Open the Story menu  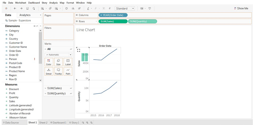(x=44, y=3)
